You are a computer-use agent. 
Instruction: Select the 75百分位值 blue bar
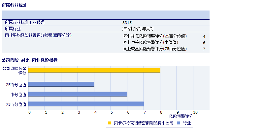point(86,104)
